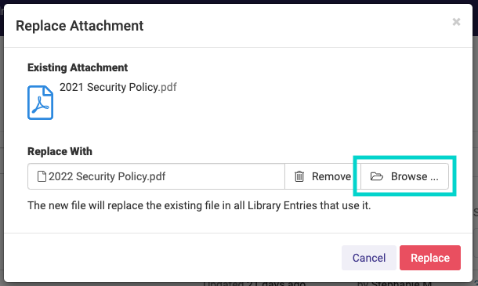Cancel the attachment replacement
478x286 pixels.
[x=369, y=258]
